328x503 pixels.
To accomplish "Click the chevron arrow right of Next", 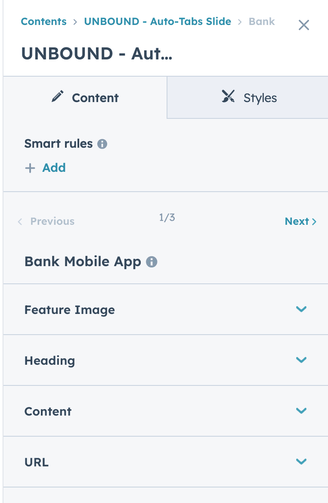I will pyautogui.click(x=315, y=221).
